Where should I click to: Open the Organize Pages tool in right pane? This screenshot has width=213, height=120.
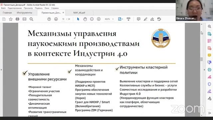pyautogui.click(x=209, y=70)
